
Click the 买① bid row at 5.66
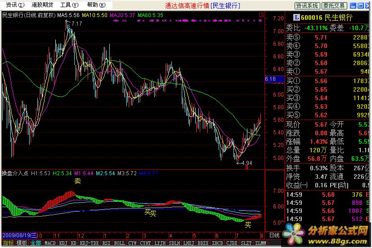click(327, 81)
